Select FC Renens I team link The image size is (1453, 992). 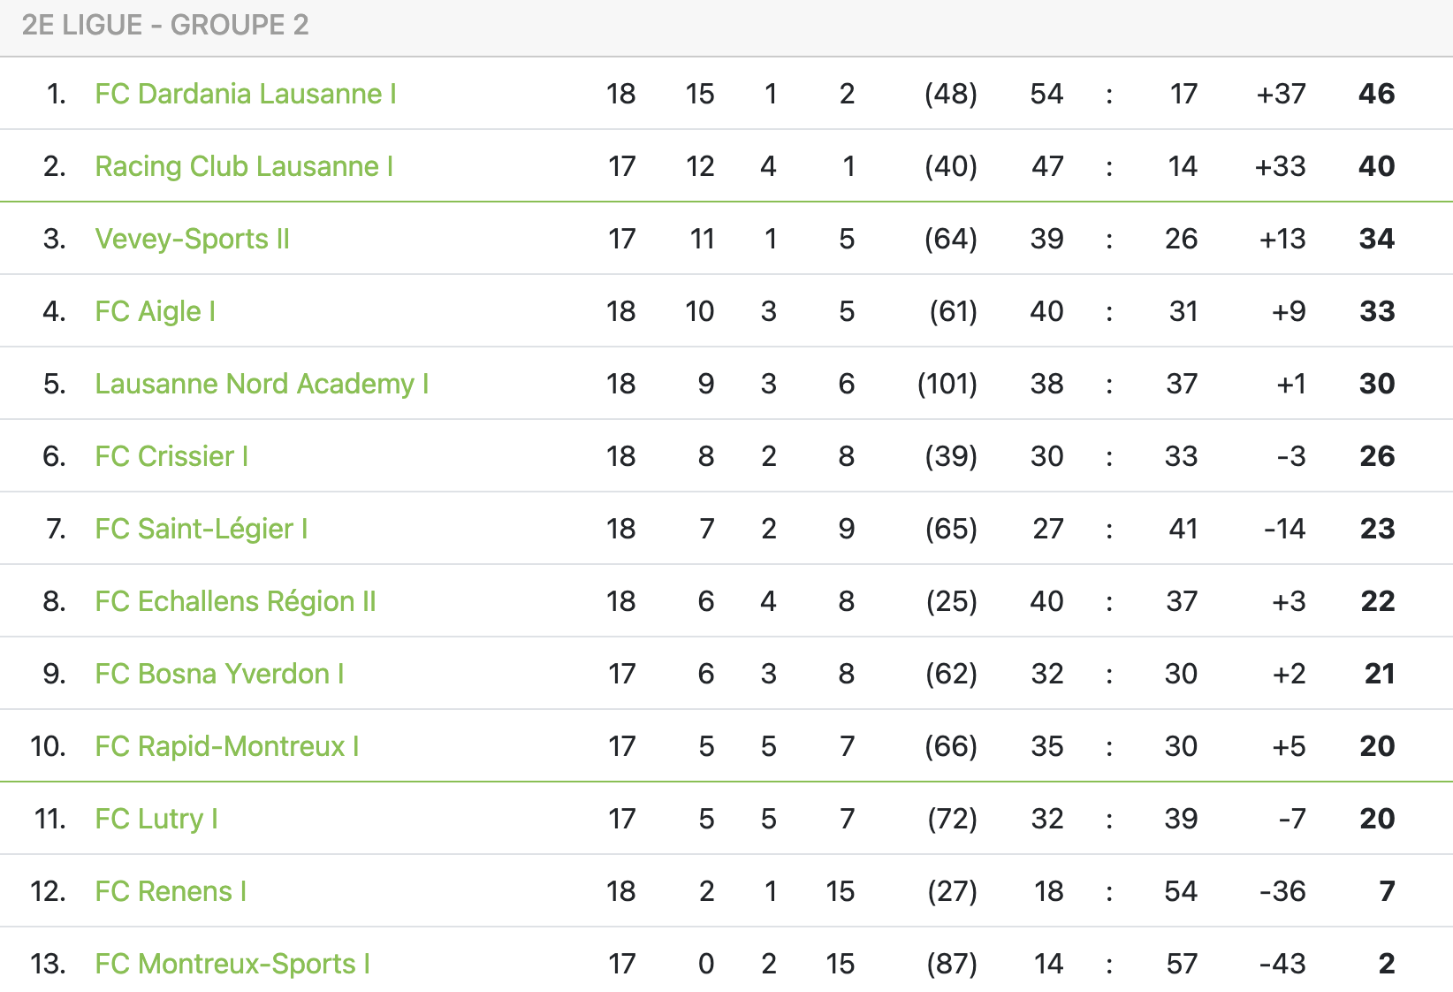point(171,891)
